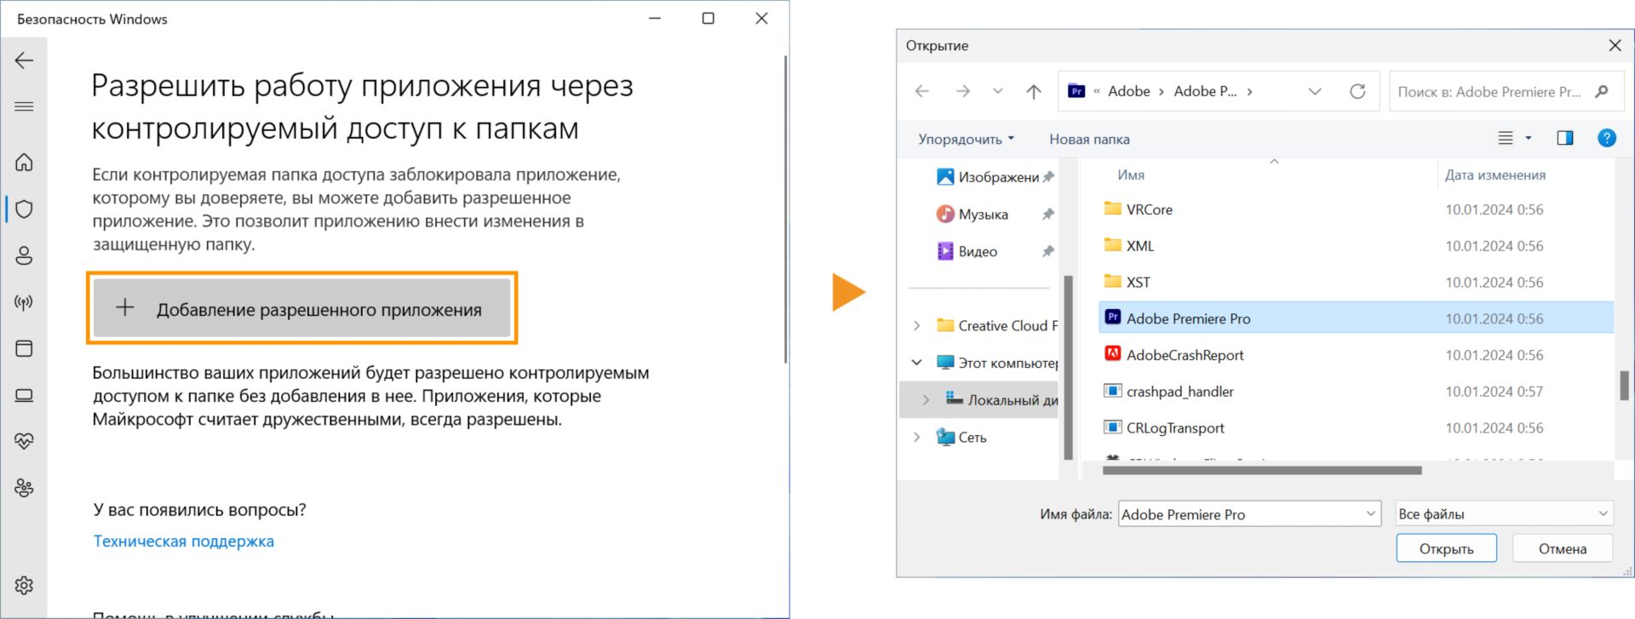Refresh the folder listing in Open dialog
The width and height of the screenshot is (1635, 619).
point(1357,91)
